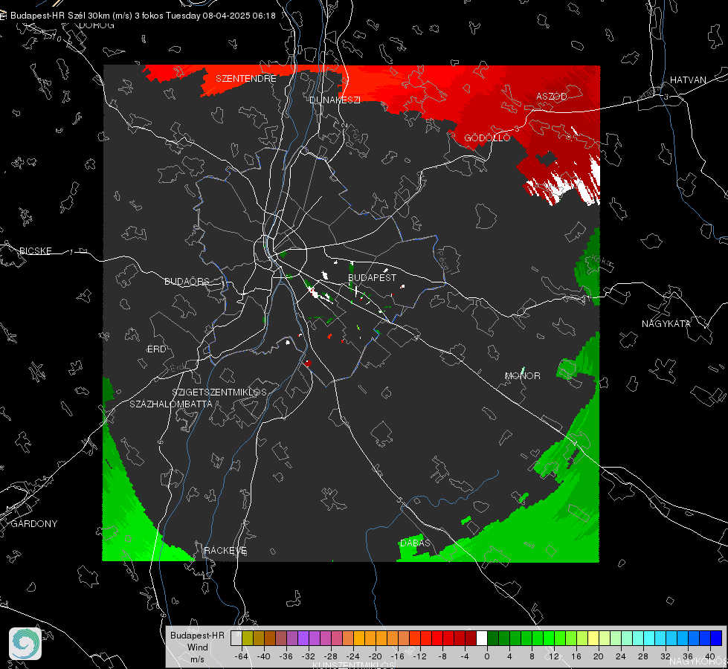Click the dark blue 40 m/s legend swatch
Viewport: 728px width, 669px height.
coord(716,639)
